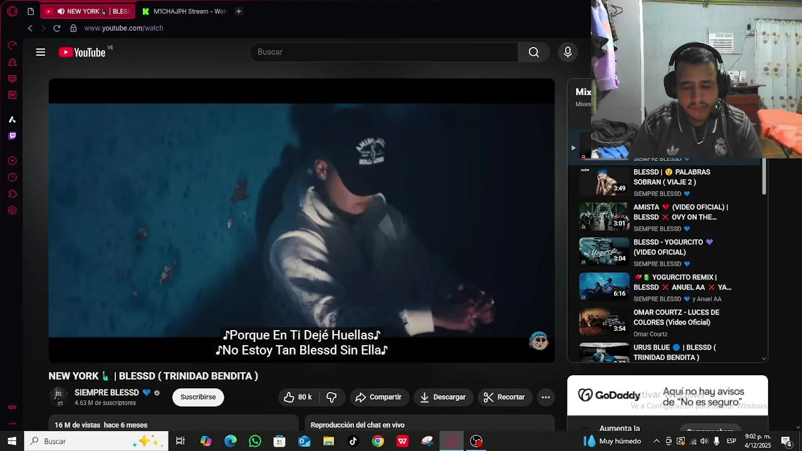Open the History clock sidebar icon
The image size is (802, 451).
click(x=12, y=178)
